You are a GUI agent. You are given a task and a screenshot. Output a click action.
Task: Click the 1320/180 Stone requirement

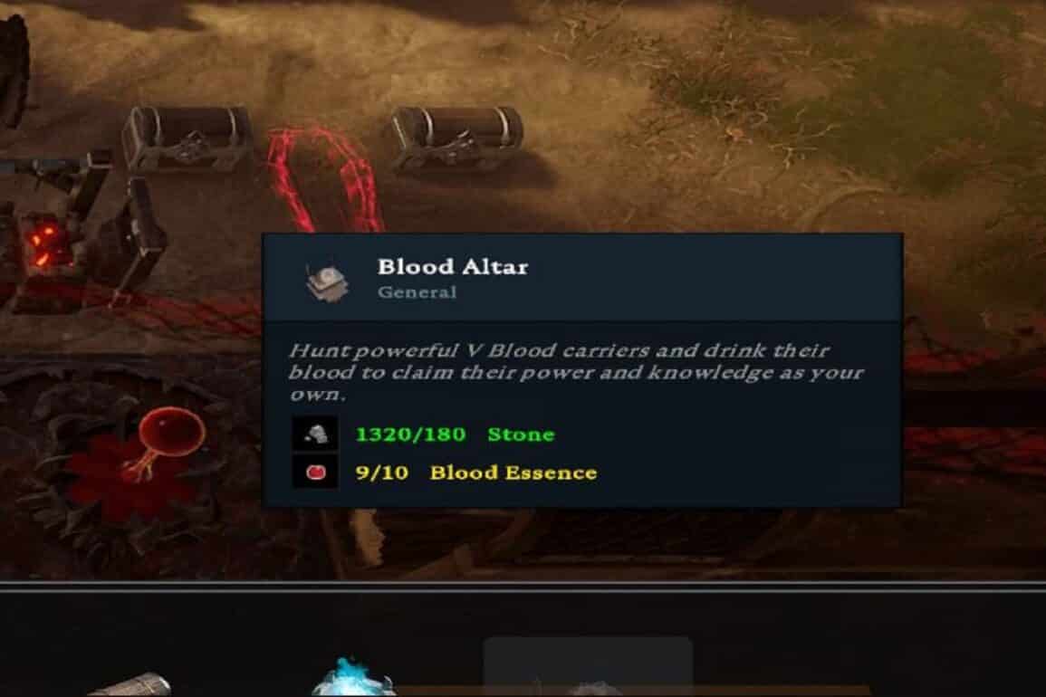(x=455, y=434)
